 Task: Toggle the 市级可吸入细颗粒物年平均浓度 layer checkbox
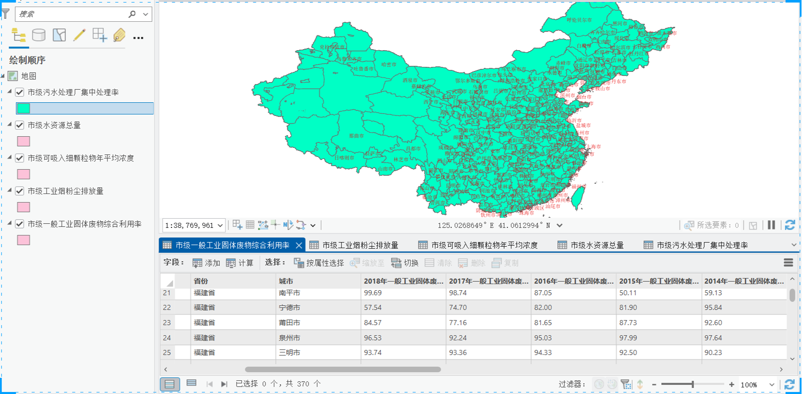[20, 158]
